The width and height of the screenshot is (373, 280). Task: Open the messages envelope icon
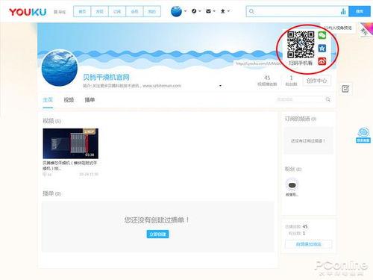[x=208, y=11]
